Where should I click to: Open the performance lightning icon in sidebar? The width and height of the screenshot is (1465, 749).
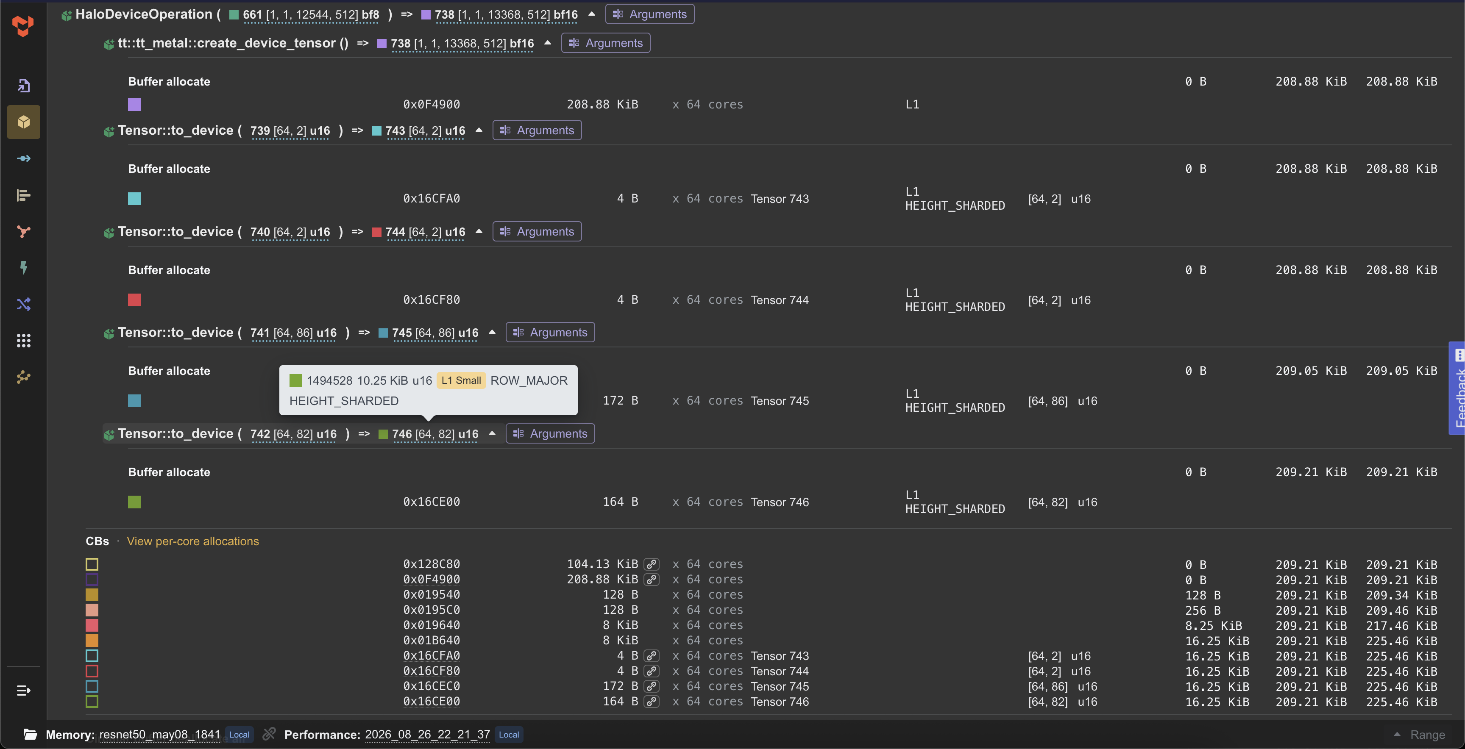pos(23,268)
